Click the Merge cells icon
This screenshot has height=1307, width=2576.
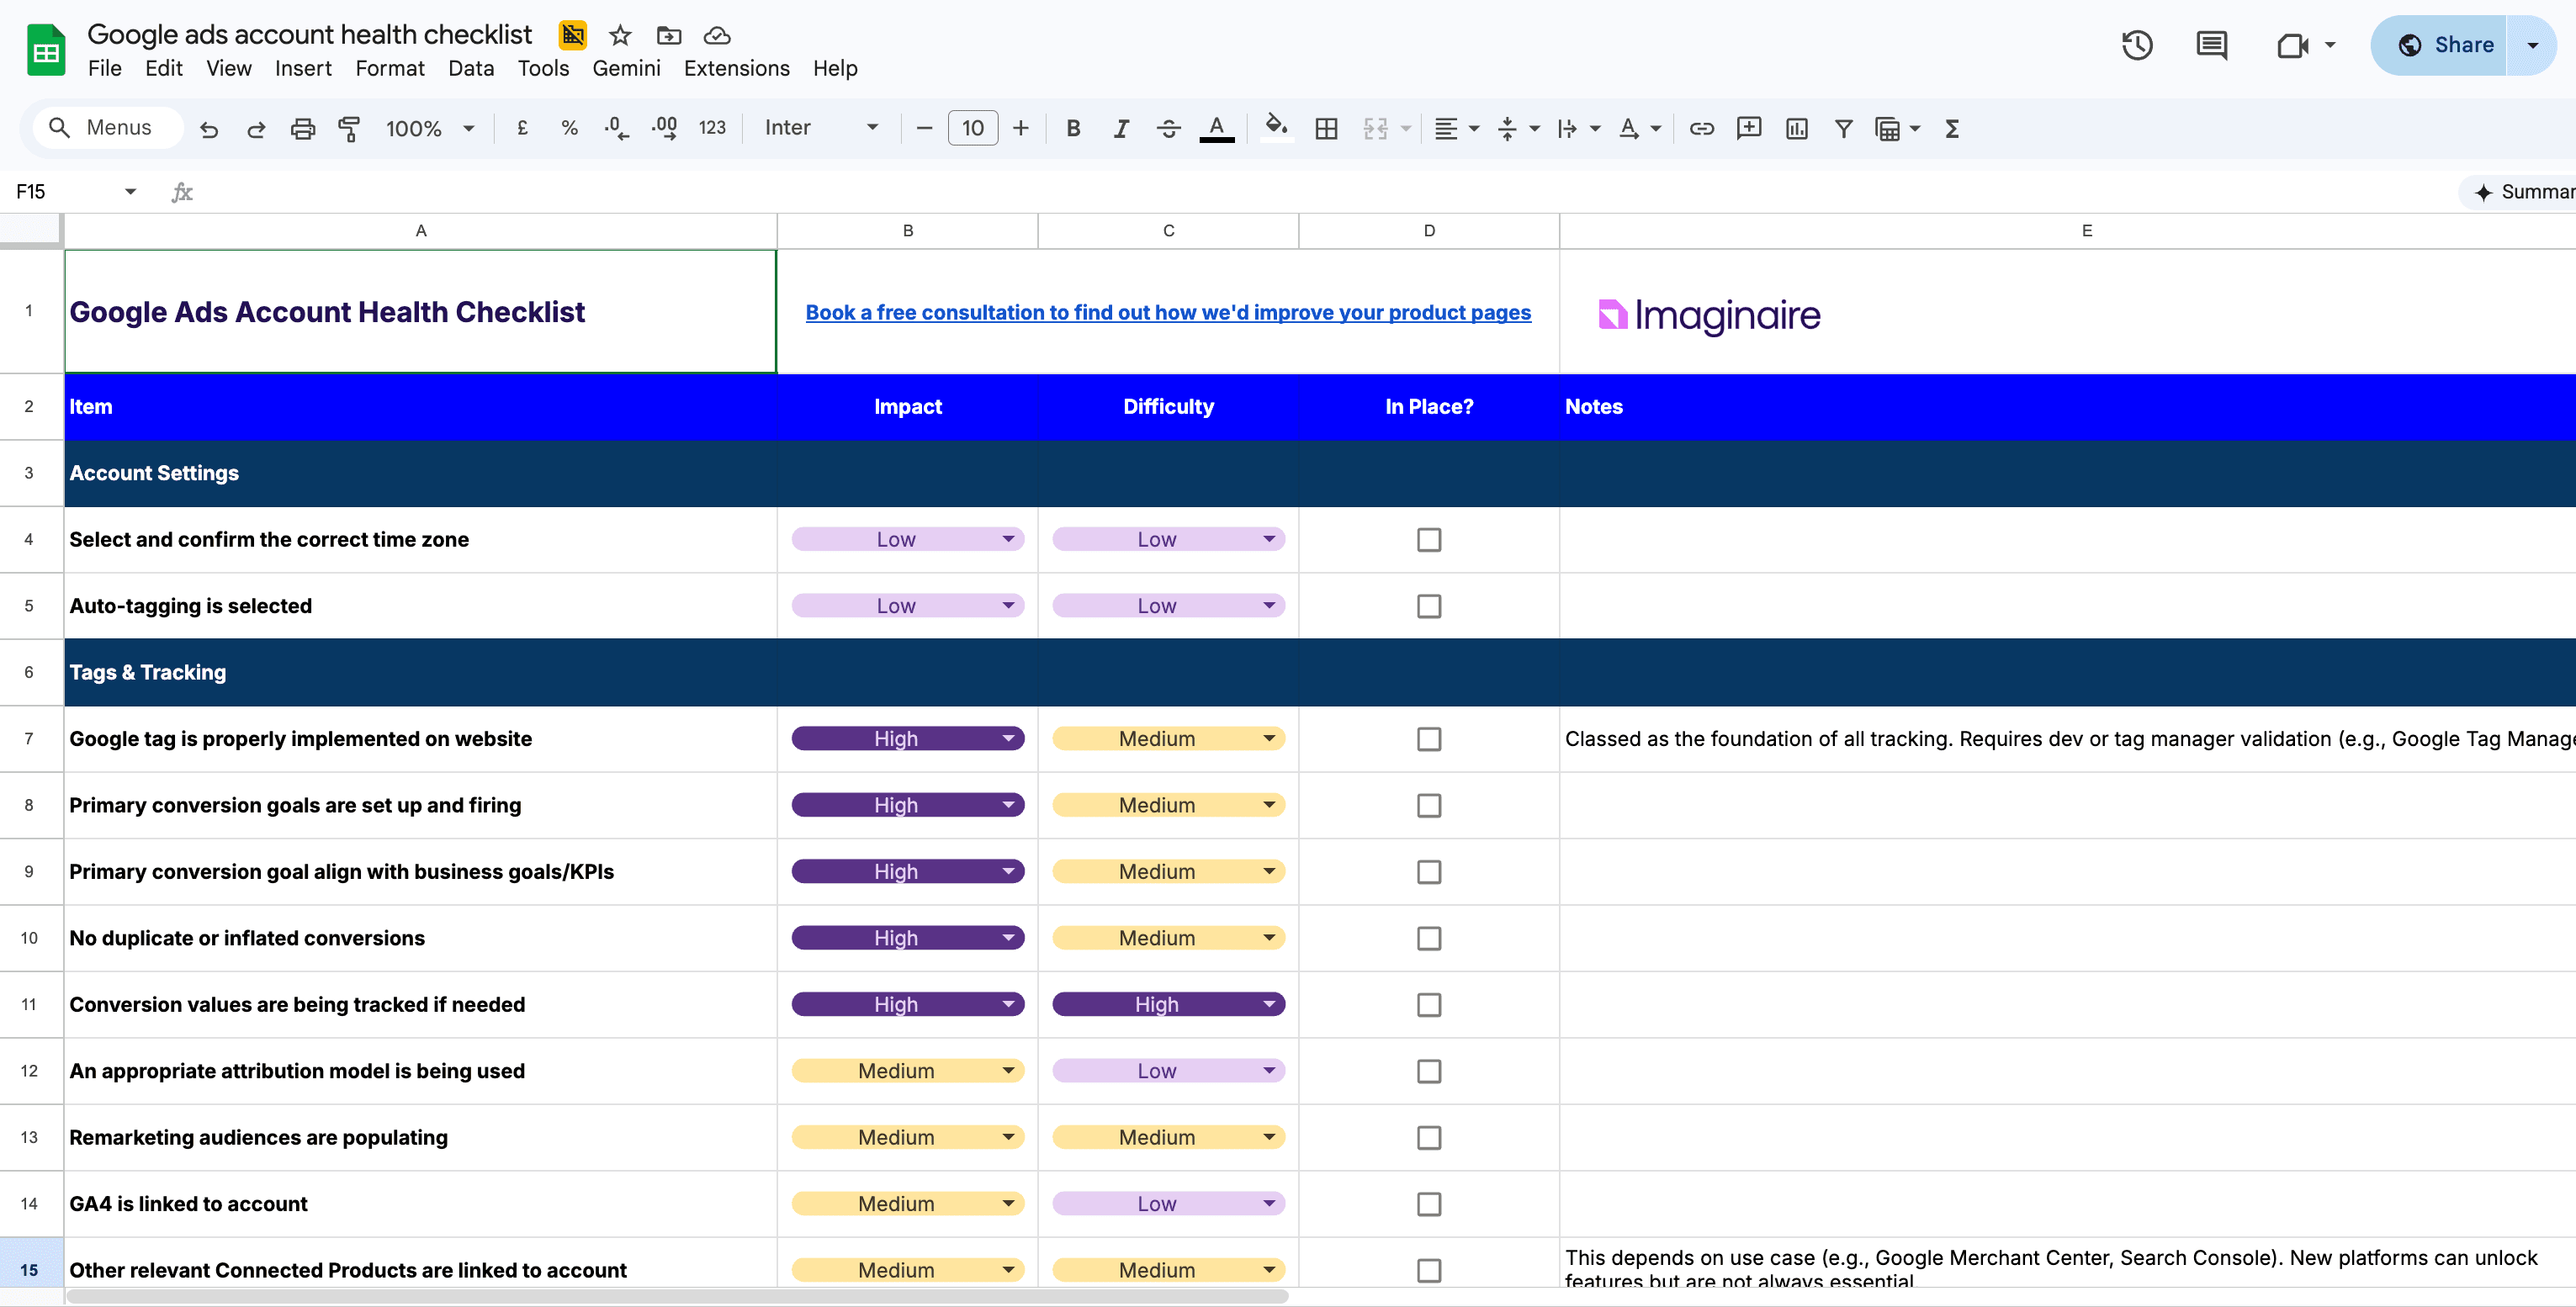click(x=1376, y=128)
